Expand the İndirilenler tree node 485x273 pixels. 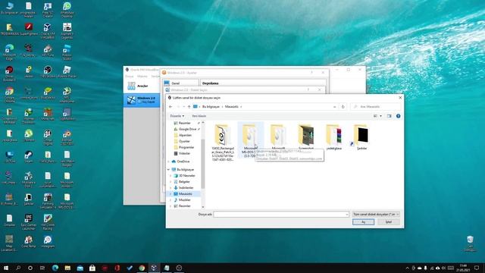171,188
